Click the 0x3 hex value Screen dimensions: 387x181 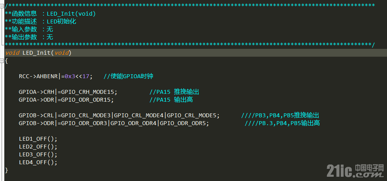pyautogui.click(x=70, y=76)
